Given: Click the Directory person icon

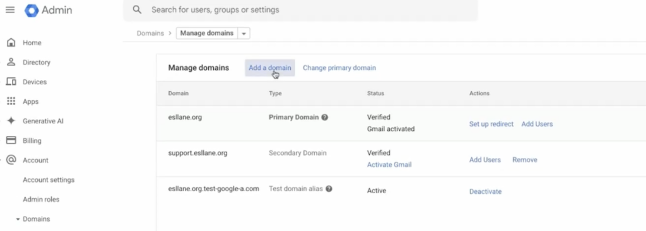Looking at the screenshot, I should coord(11,62).
